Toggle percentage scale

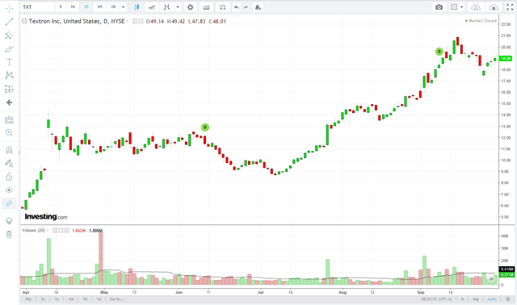point(462,299)
